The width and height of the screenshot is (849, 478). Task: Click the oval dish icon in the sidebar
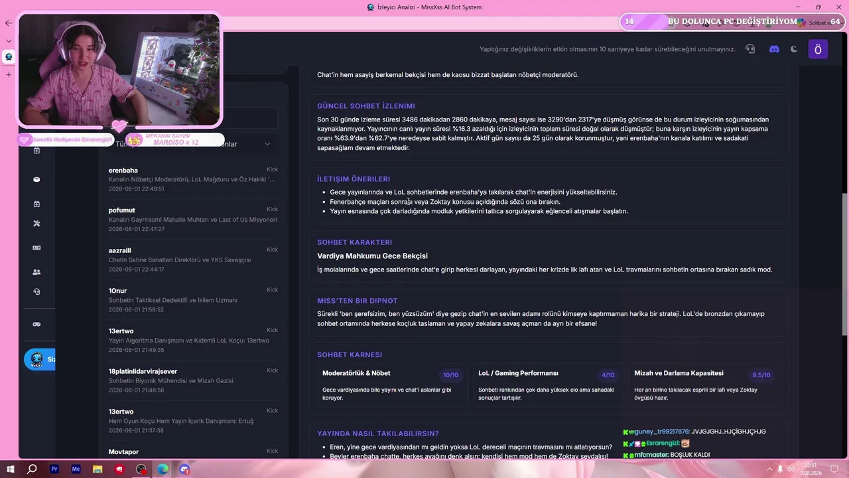[x=36, y=180]
